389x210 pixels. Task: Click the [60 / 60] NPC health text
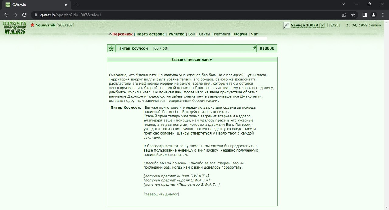tap(160, 48)
